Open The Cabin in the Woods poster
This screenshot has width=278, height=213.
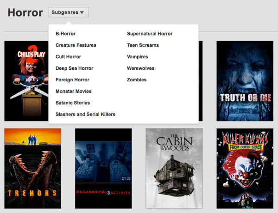[x=174, y=169]
